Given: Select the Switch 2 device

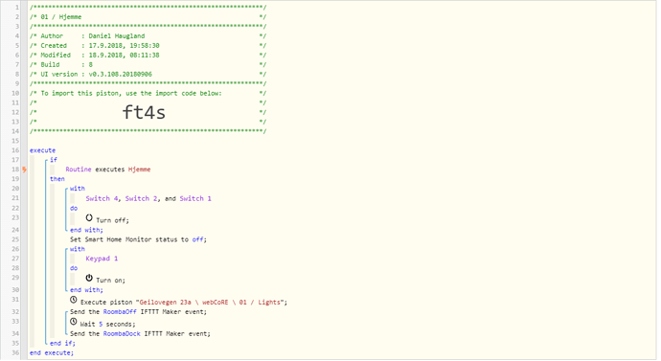Looking at the screenshot, I should (141, 198).
